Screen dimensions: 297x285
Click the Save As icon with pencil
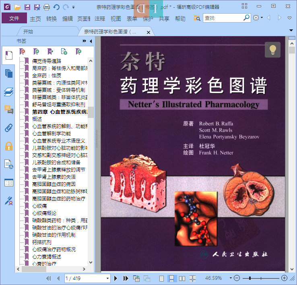point(37,7)
